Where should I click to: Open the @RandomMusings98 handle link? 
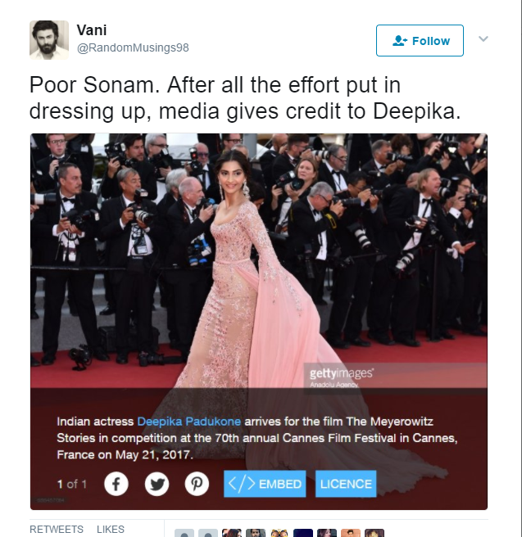[133, 47]
